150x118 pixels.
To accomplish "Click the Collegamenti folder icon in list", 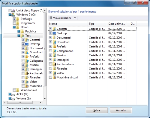I will tap(55, 51).
